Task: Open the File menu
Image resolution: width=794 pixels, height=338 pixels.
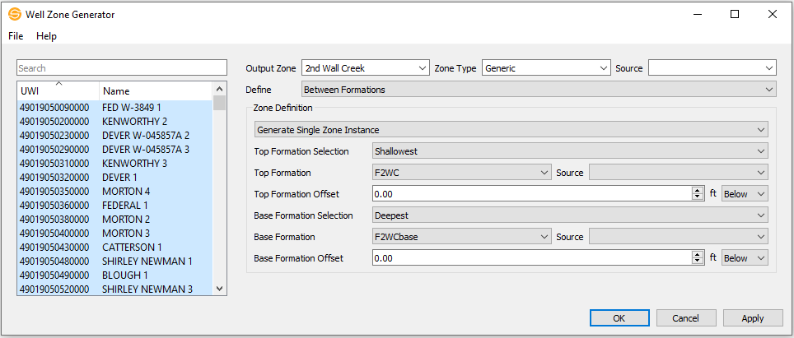Action: point(16,36)
